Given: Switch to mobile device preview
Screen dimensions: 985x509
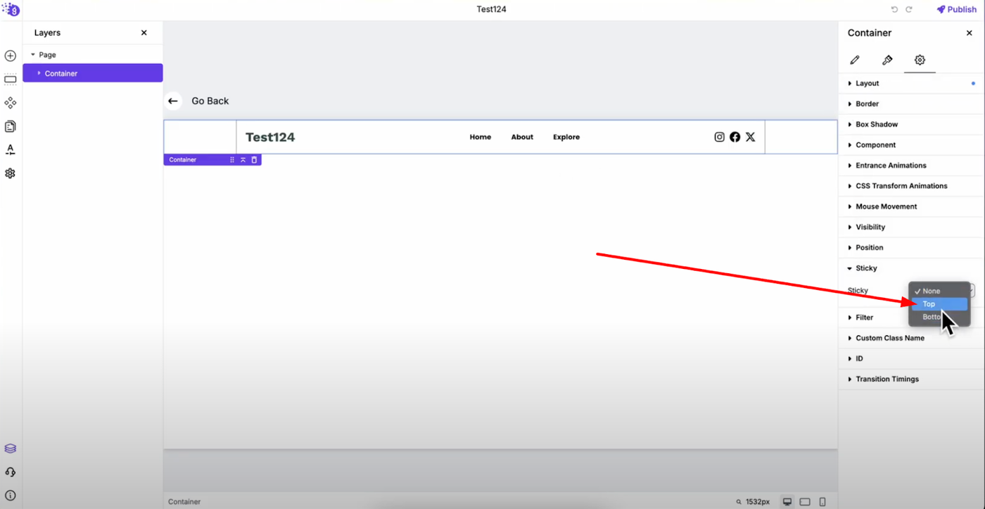Looking at the screenshot, I should point(822,502).
